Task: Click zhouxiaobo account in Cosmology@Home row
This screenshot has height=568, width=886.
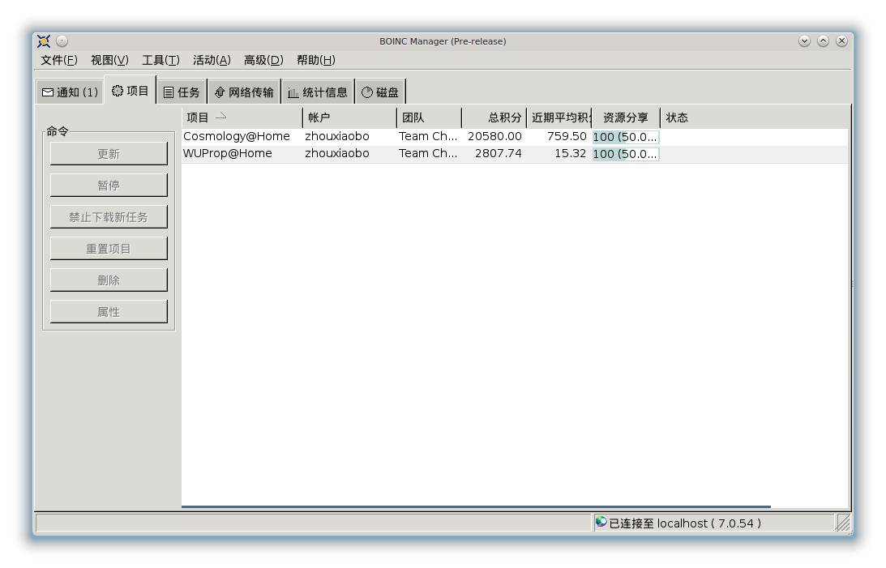Action: pyautogui.click(x=336, y=137)
